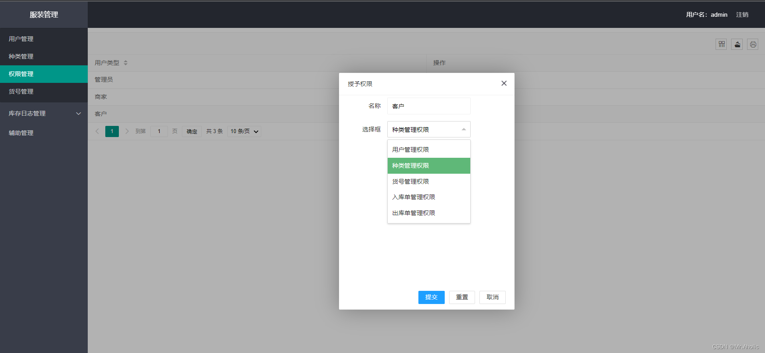765x353 pixels.
Task: Expand 库存日志管理 submenu chevron
Action: point(79,114)
